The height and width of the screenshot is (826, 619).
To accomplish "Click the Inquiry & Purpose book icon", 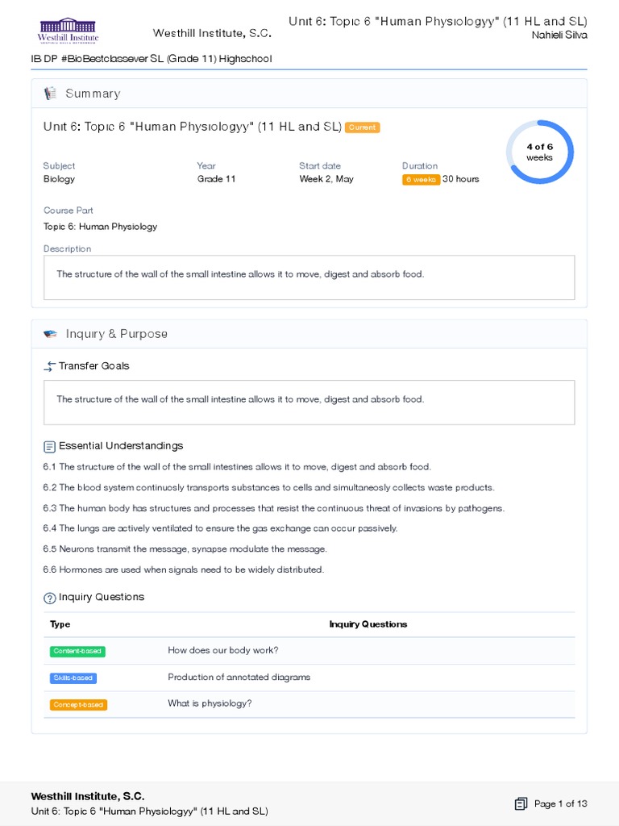I will point(50,334).
